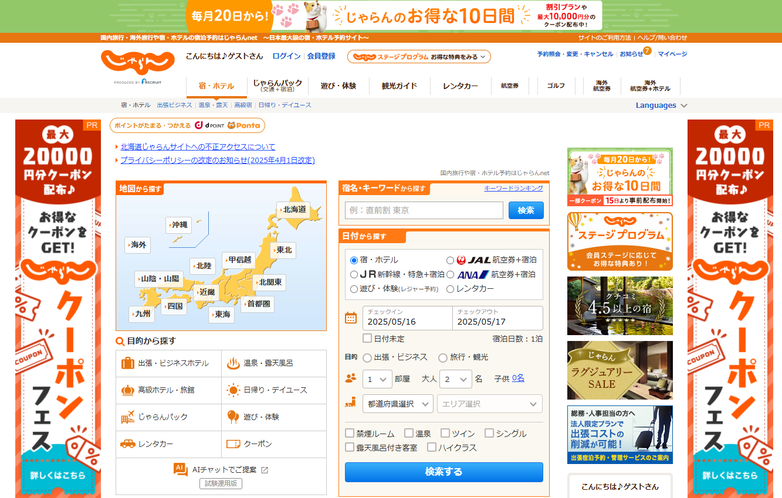Open the adults count dropdown
Image resolution: width=782 pixels, height=498 pixels.
click(x=456, y=379)
